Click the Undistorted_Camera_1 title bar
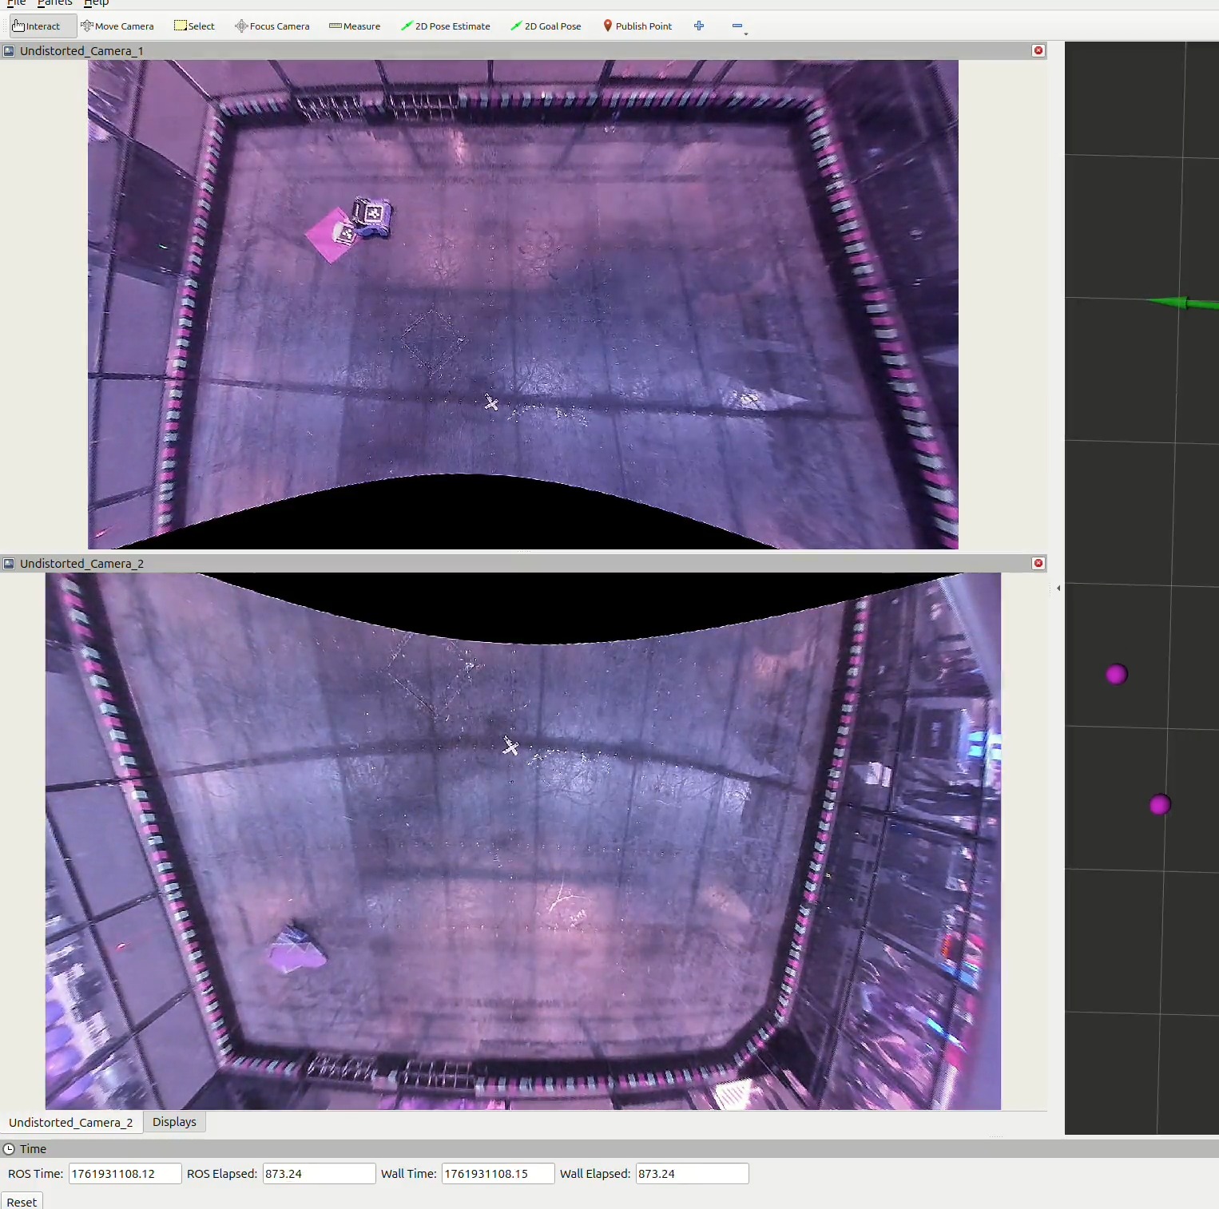This screenshot has height=1209, width=1219. (x=523, y=50)
